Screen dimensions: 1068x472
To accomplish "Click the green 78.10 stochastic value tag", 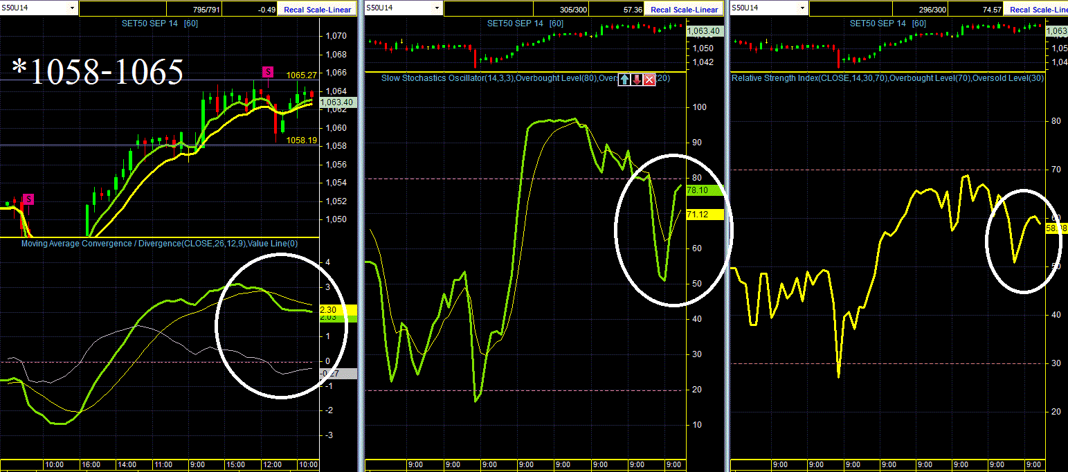I will [703, 190].
